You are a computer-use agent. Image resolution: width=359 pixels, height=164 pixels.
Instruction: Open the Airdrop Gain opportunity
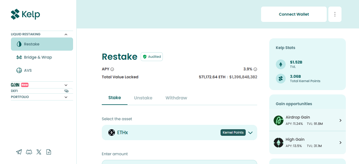pos(308,120)
